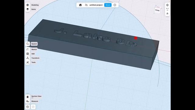Screen dimensions: 195x110
Task: Open the grid unit settings
Action: point(167,9)
